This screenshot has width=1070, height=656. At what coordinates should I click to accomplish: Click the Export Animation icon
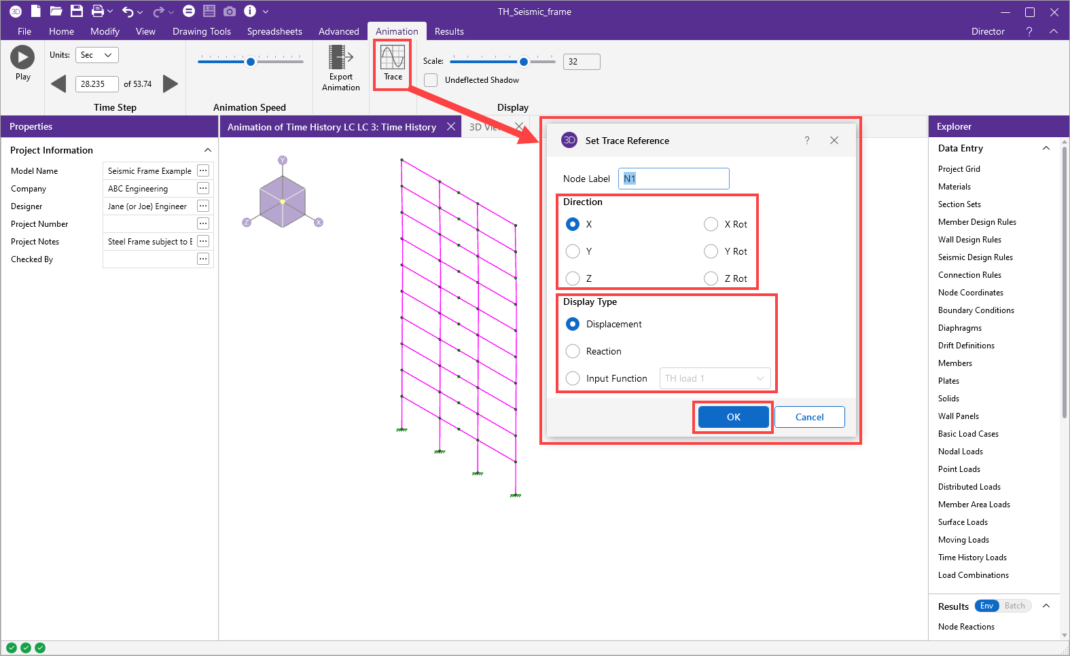pos(340,58)
